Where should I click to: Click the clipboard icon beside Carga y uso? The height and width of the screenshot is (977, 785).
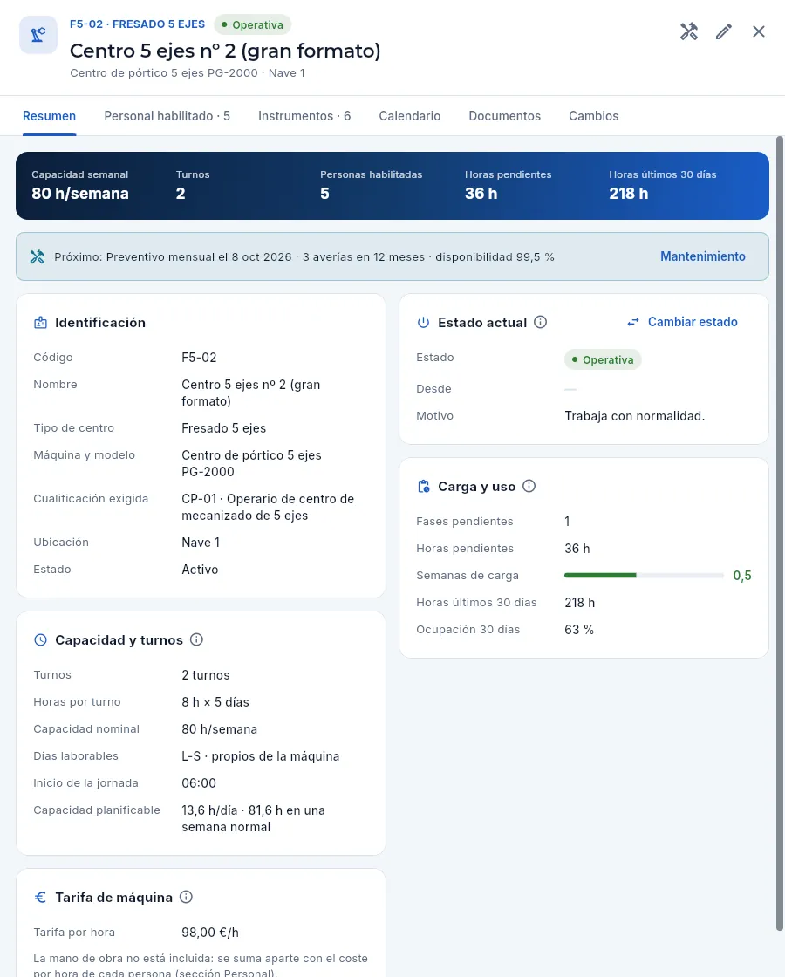pyautogui.click(x=424, y=487)
